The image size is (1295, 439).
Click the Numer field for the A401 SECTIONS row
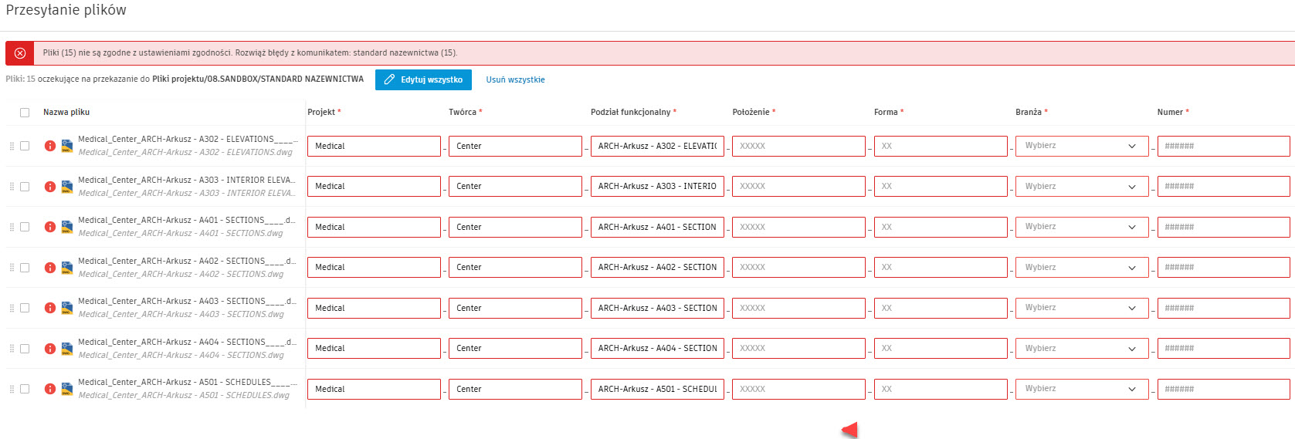pyautogui.click(x=1222, y=227)
